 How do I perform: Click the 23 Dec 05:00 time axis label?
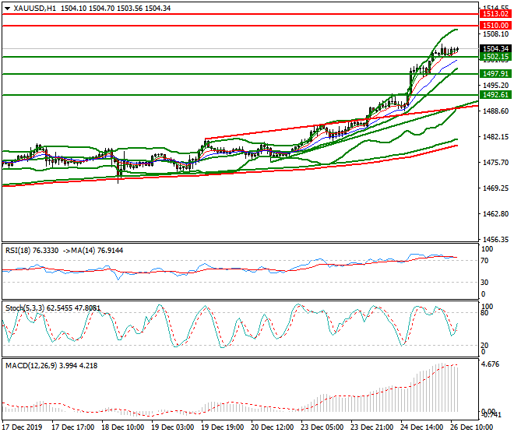point(322,427)
